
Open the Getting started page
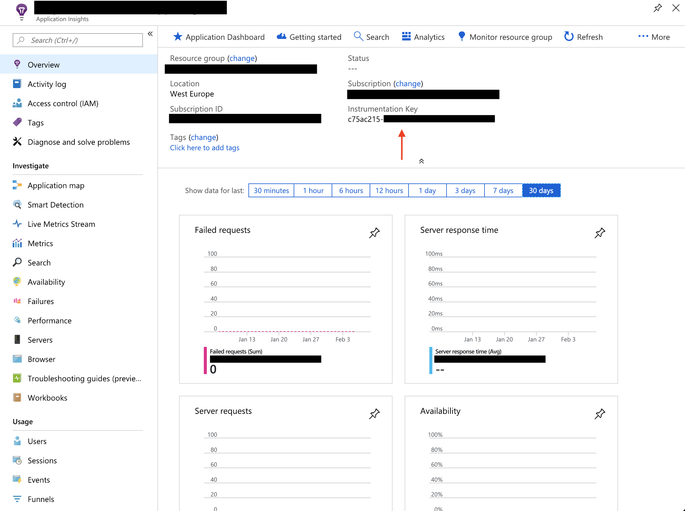tap(309, 37)
